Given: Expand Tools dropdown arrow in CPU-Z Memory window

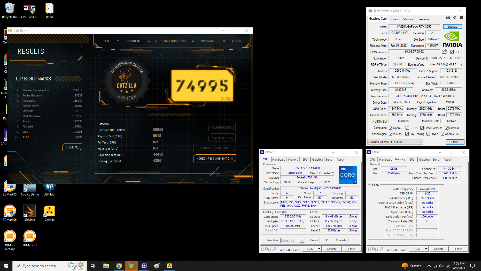Looking at the screenshot, I should [426, 249].
